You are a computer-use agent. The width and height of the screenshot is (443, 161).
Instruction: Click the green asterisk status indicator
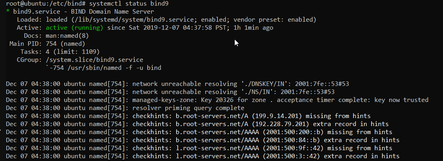pos(8,12)
